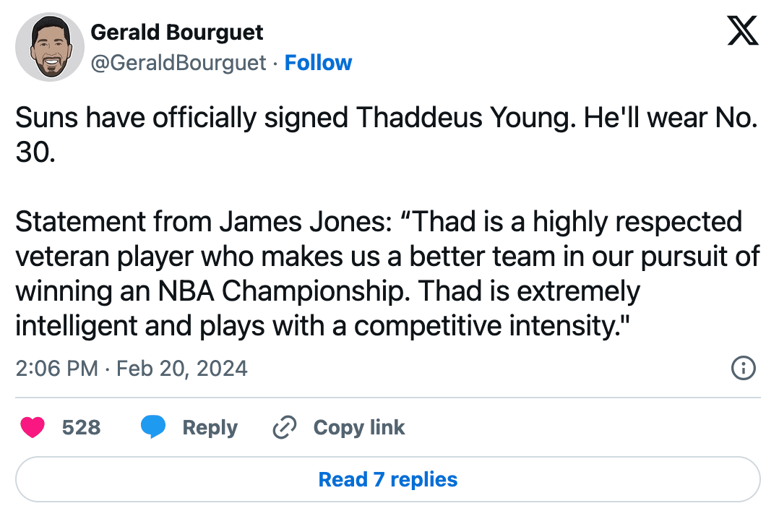
Task: Open the Gerald Bourguet display name
Action: click(x=177, y=33)
